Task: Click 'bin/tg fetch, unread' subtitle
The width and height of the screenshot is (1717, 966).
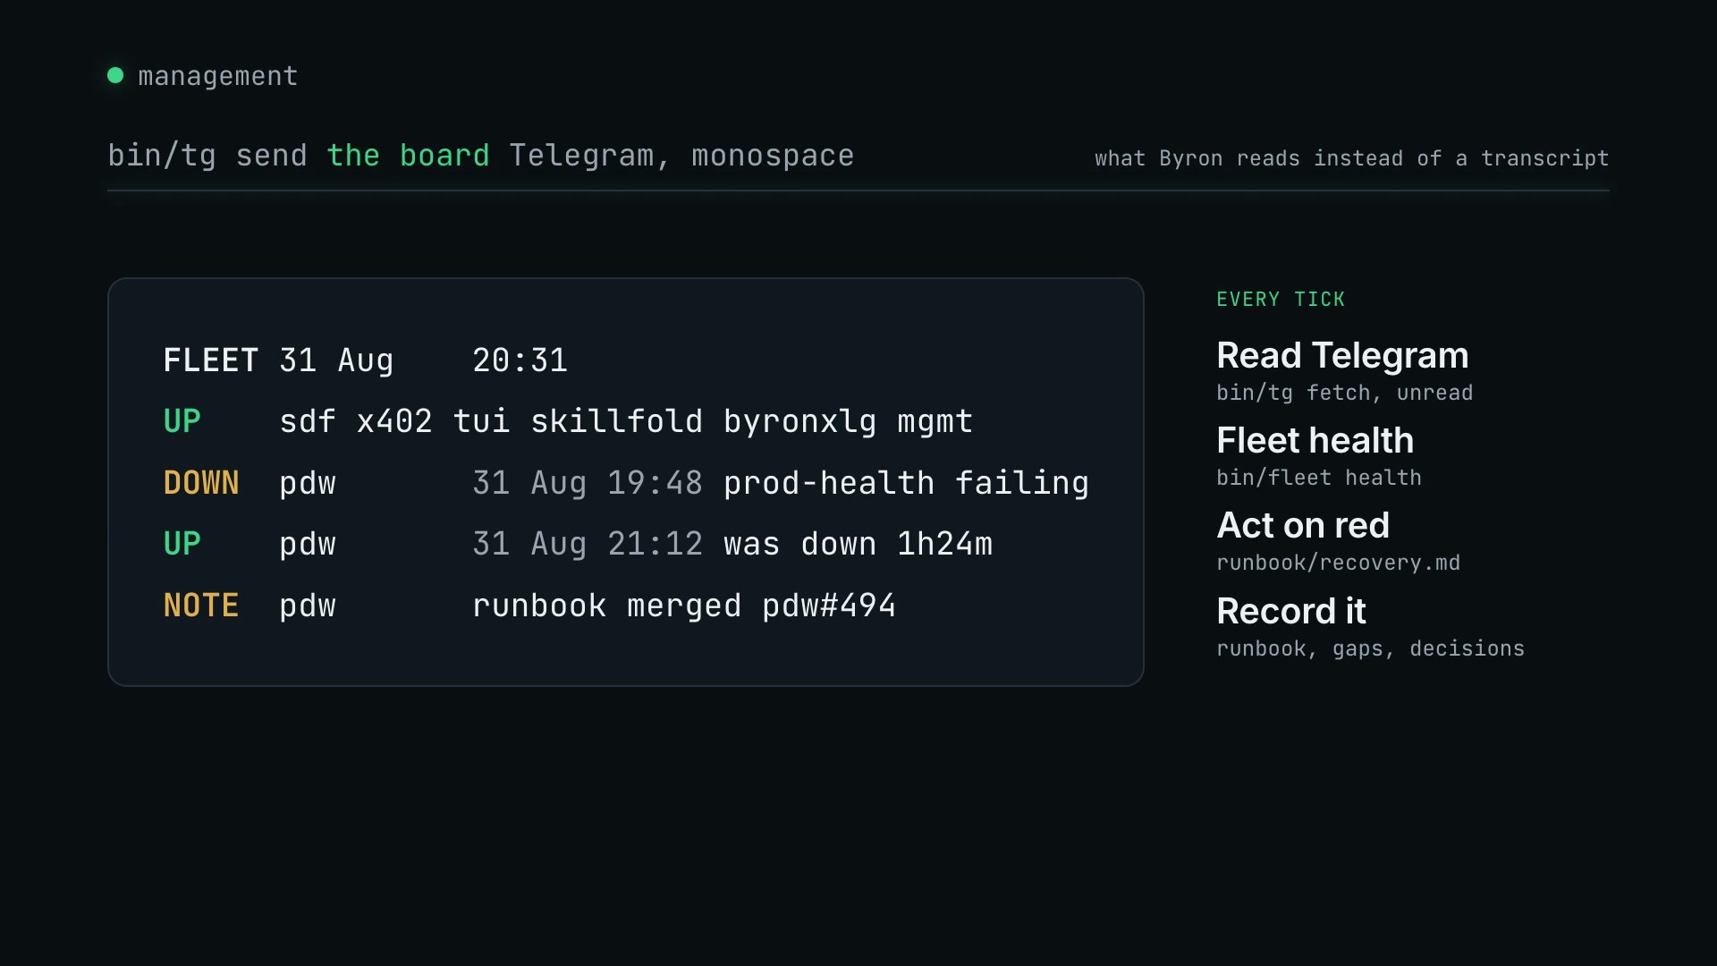Action: click(x=1344, y=394)
